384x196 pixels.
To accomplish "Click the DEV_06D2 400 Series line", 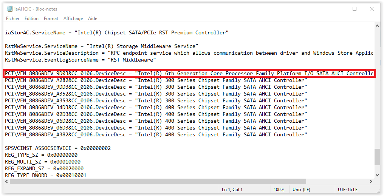I will pos(156,121).
